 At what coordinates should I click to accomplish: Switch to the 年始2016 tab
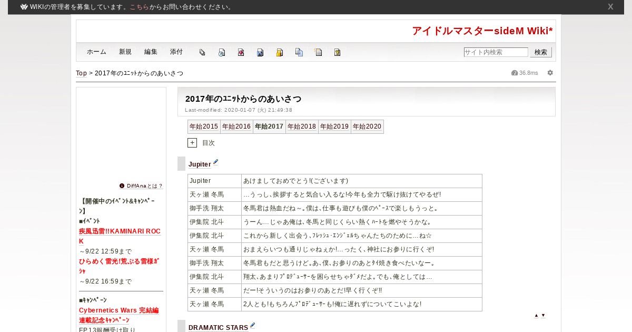point(236,126)
